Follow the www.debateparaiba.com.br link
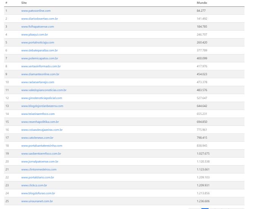 (39, 50)
